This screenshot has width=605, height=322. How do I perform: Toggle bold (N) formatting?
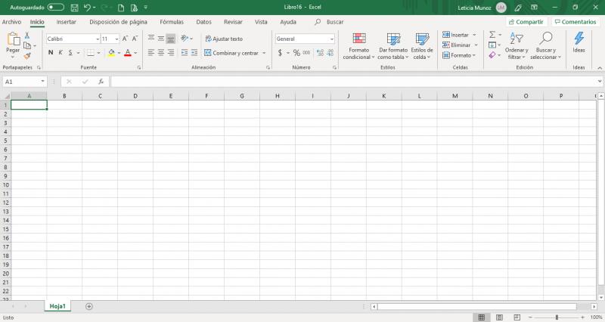51,53
